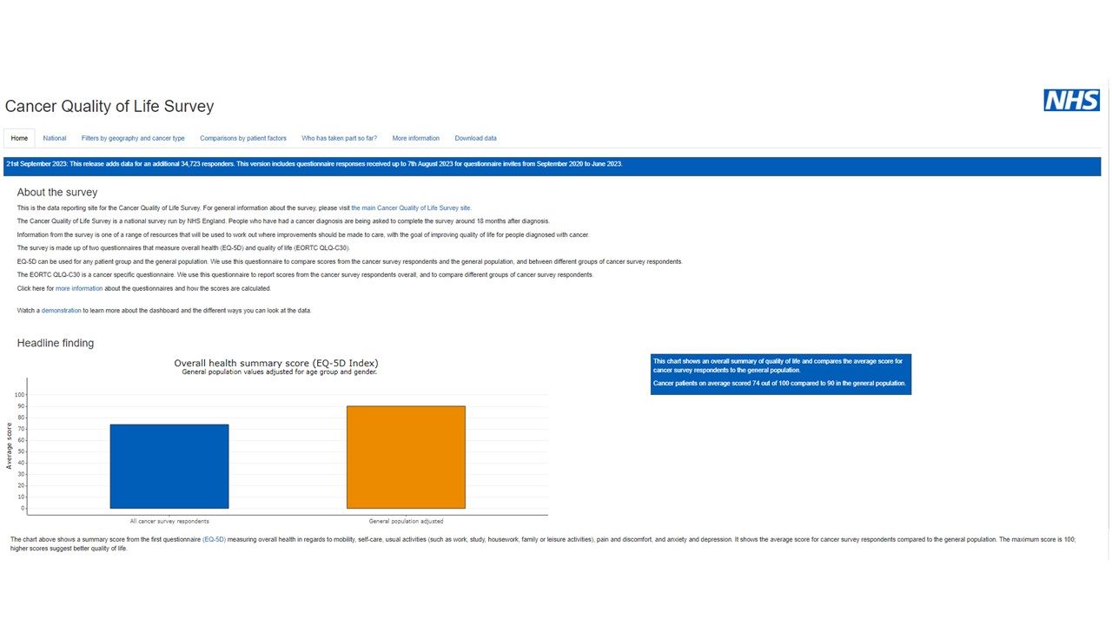Click the Average score axis label
Screen dimensions: 1112x625
[10, 446]
